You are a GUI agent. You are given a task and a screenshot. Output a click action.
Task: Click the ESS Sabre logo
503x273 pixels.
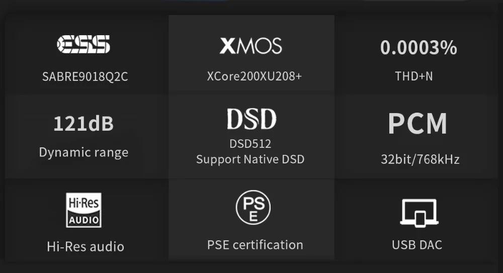pyautogui.click(x=83, y=44)
